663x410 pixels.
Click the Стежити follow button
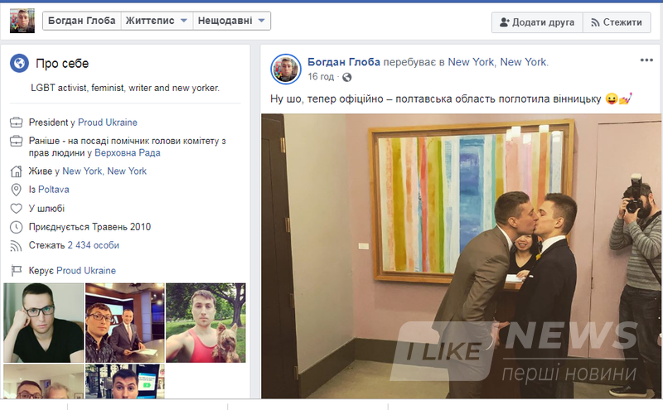tap(617, 22)
